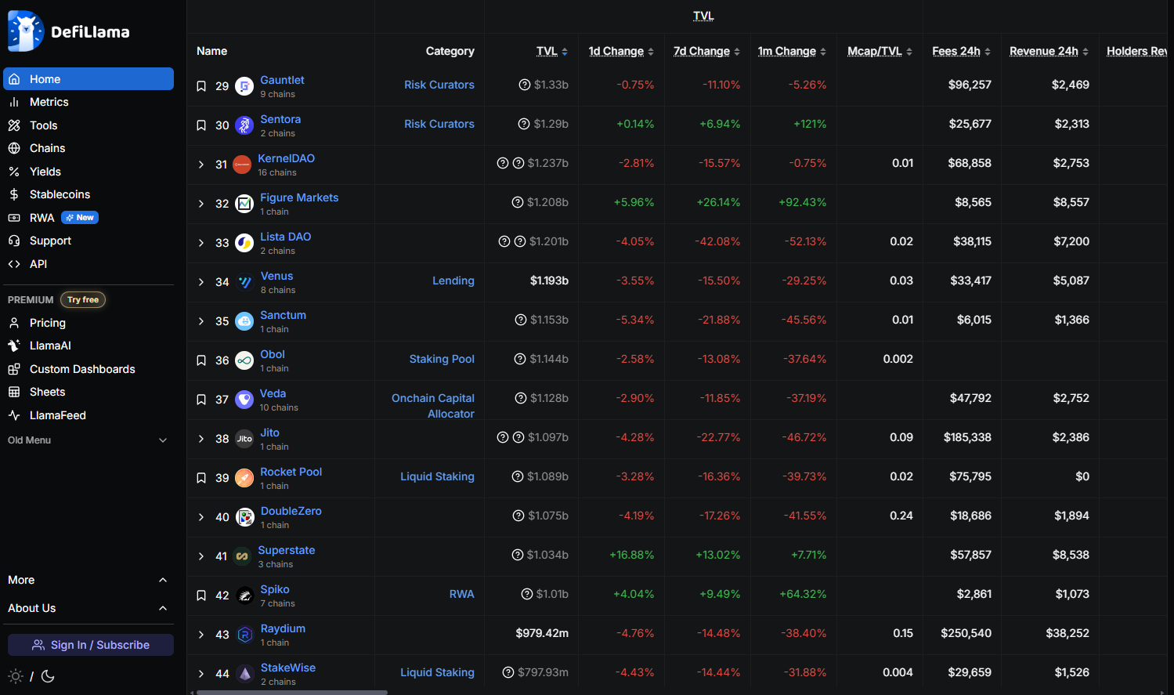This screenshot has height=695, width=1174.
Task: Open the Superstate protocol link
Action: pyautogui.click(x=286, y=550)
